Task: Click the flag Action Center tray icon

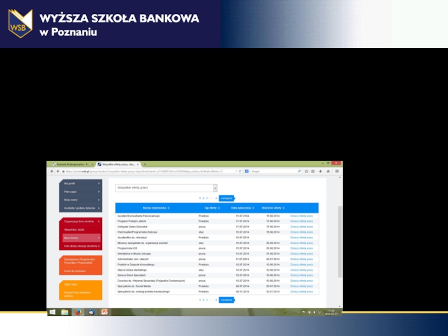Action: point(304,312)
